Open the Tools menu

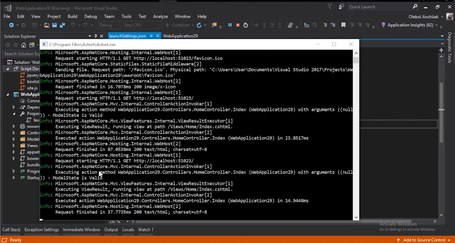[x=126, y=16]
